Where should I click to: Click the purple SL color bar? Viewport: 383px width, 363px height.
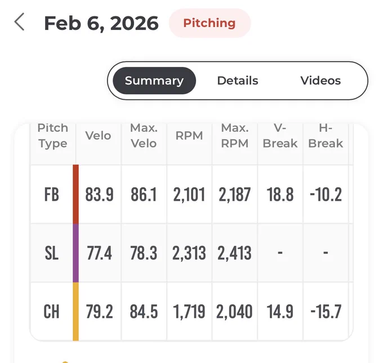[x=75, y=253]
